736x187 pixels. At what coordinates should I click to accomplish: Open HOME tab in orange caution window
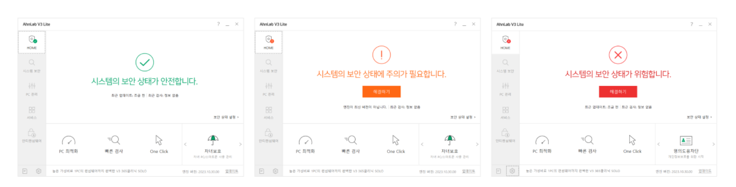(x=269, y=42)
